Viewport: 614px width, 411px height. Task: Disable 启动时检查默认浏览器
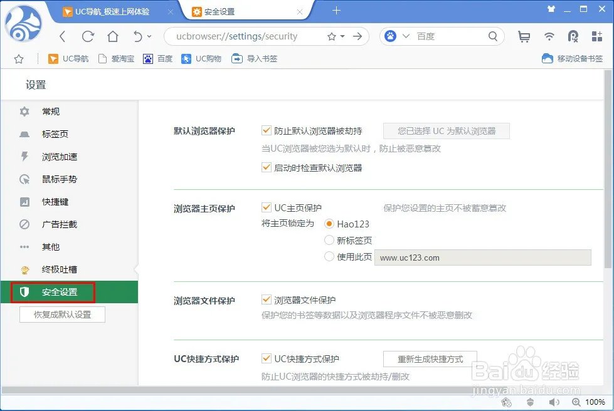267,167
